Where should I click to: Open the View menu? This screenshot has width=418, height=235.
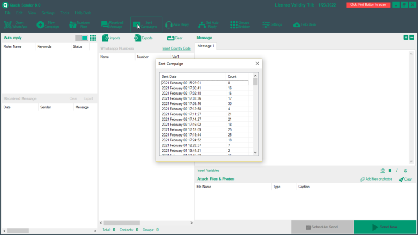tap(32, 13)
